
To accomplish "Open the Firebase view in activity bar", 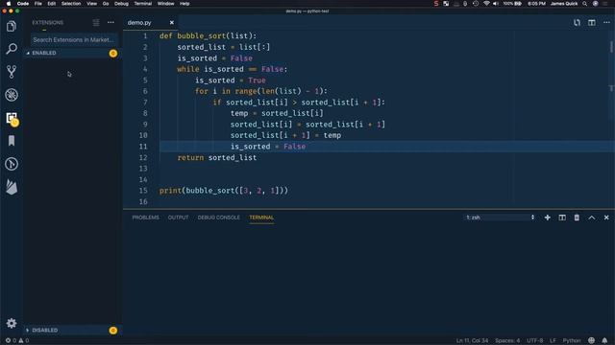I will pos(12,187).
